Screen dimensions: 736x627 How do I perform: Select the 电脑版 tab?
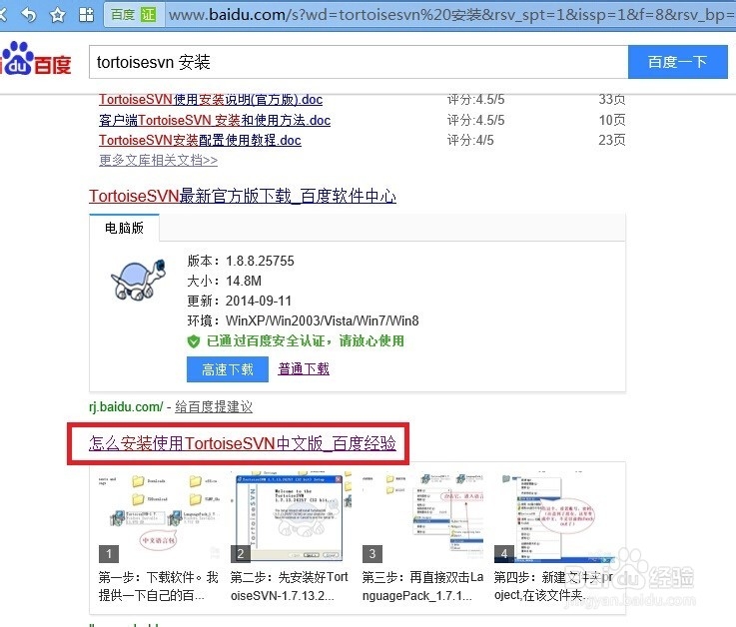(x=125, y=228)
